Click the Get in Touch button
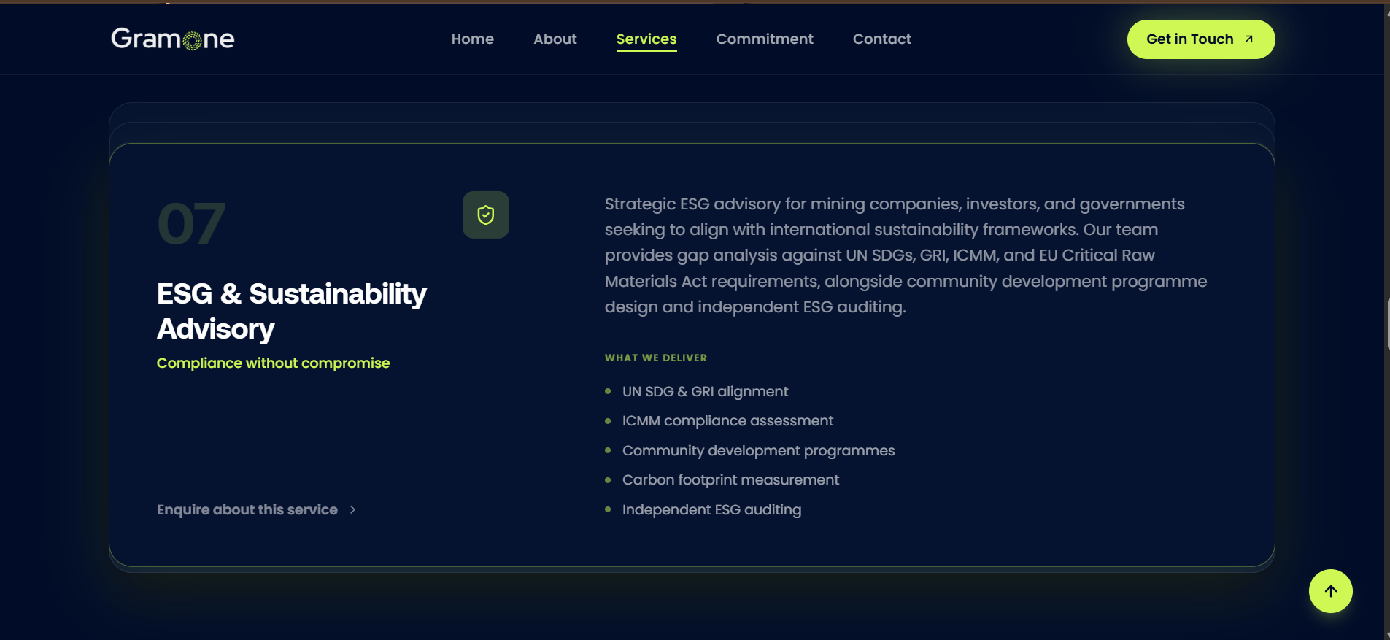Screen dimensions: 1390x640 [x=1201, y=39]
